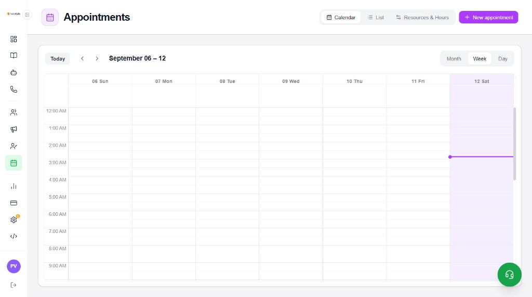Open the billing credit card icon

click(14, 203)
